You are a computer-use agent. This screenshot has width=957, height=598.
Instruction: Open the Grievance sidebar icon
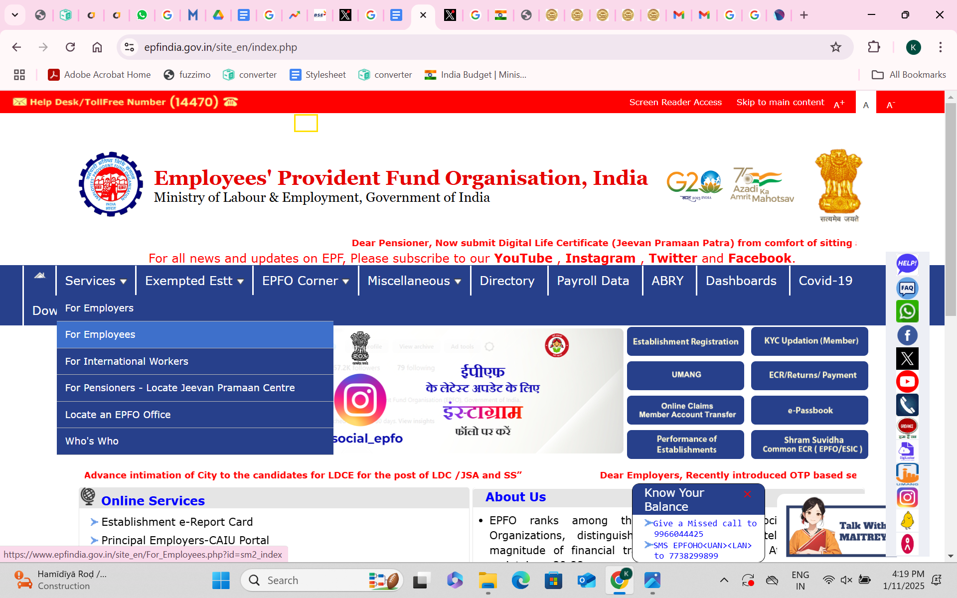pos(907,426)
